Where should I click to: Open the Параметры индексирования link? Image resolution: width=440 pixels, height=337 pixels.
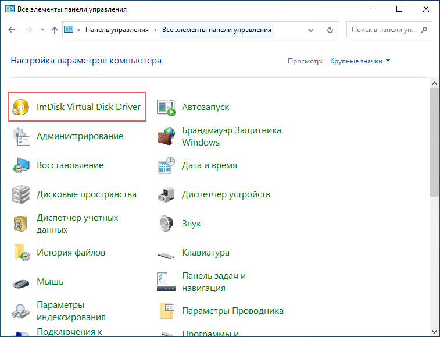pyautogui.click(x=71, y=311)
